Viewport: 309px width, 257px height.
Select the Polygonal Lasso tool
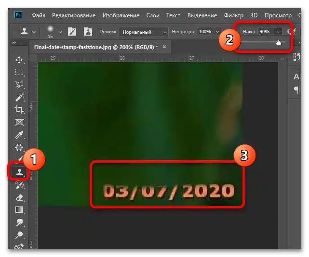coord(19,84)
